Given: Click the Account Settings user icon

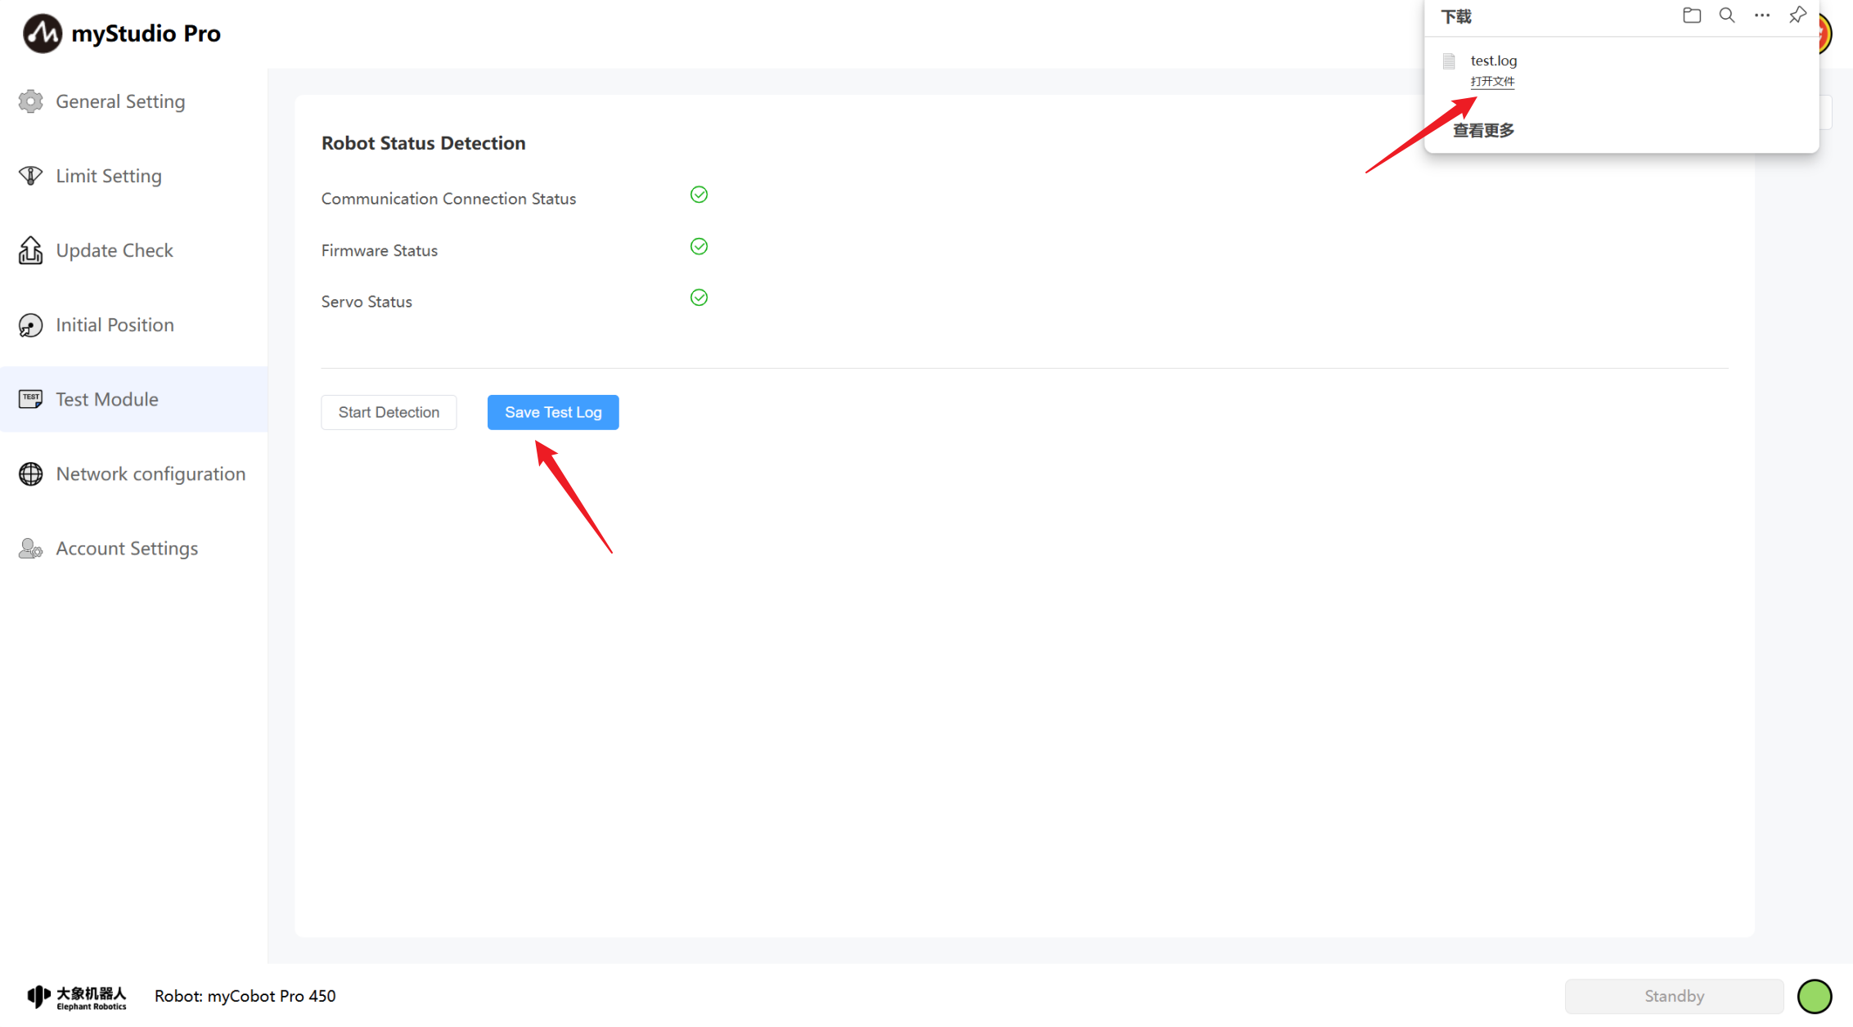Looking at the screenshot, I should click(x=30, y=549).
